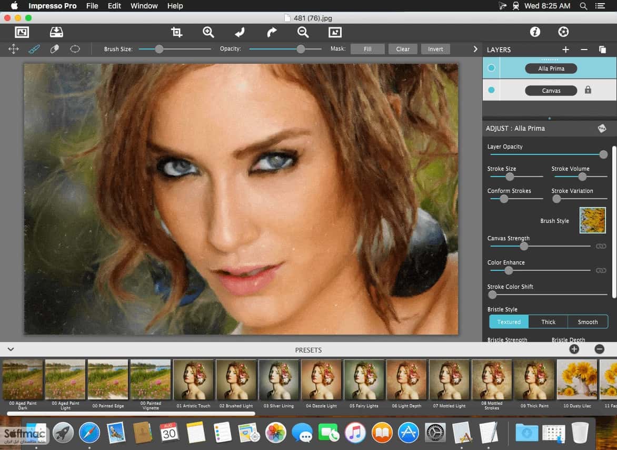Click the randomize dice icon in Adjust

(602, 129)
